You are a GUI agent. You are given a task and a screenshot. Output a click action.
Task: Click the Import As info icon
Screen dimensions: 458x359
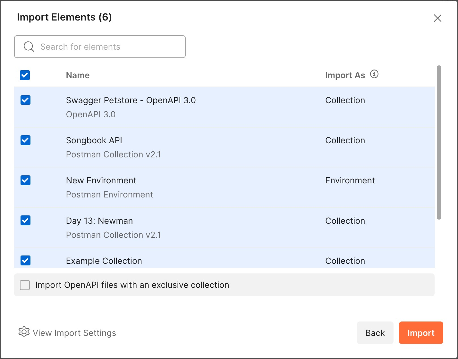pos(374,74)
